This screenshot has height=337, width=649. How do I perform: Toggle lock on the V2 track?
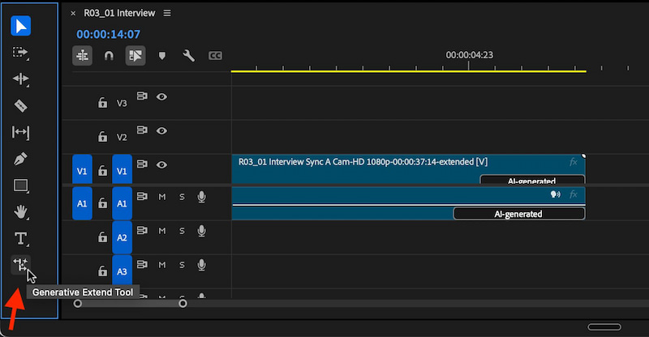[x=102, y=136]
